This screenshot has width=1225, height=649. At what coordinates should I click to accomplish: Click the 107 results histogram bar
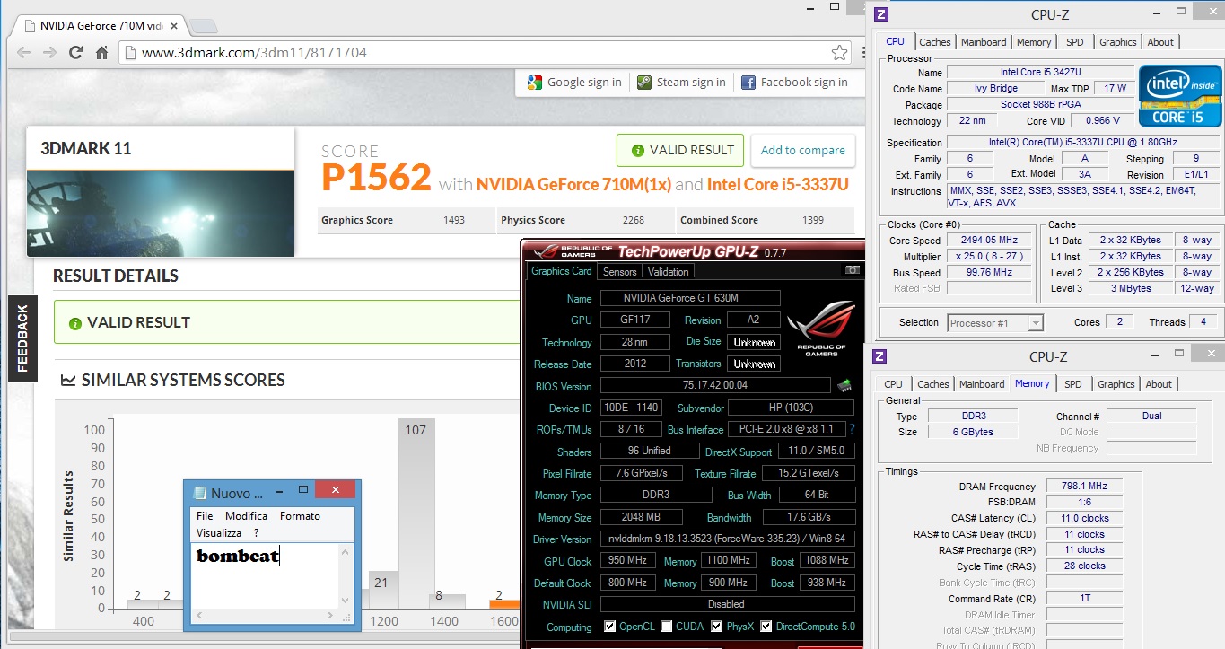(416, 513)
